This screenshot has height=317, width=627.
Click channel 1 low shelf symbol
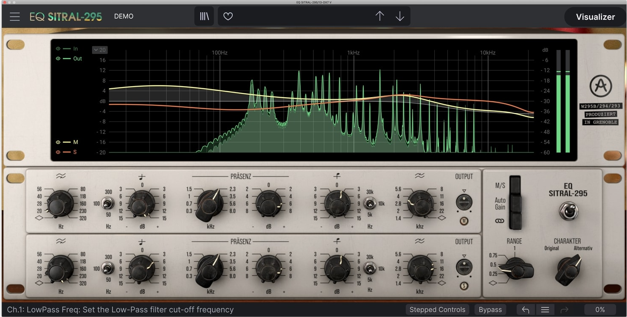coord(142,177)
